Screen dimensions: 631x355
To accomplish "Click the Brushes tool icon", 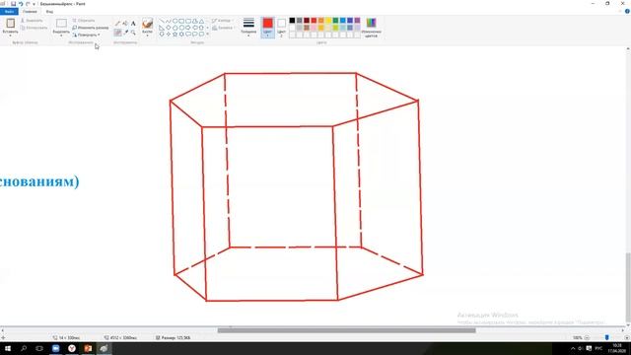I will [x=147, y=23].
